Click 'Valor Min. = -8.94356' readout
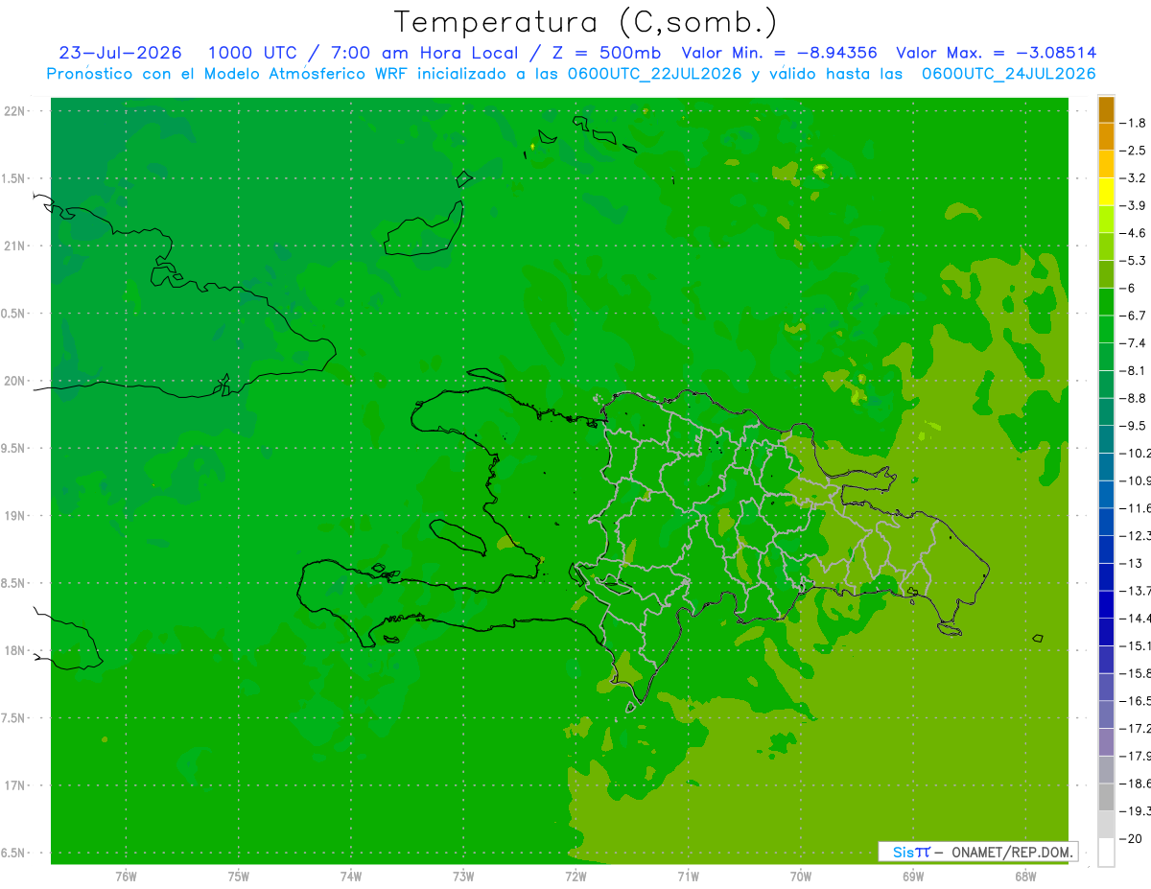 [779, 54]
